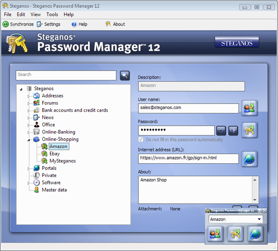Click the keys icon in the mini widget
278x251 pixels.
pyautogui.click(x=235, y=234)
